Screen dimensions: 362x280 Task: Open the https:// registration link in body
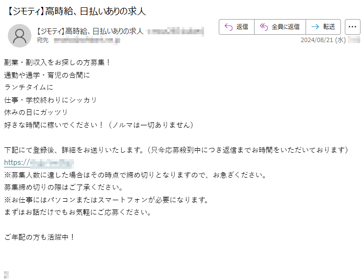39,163
